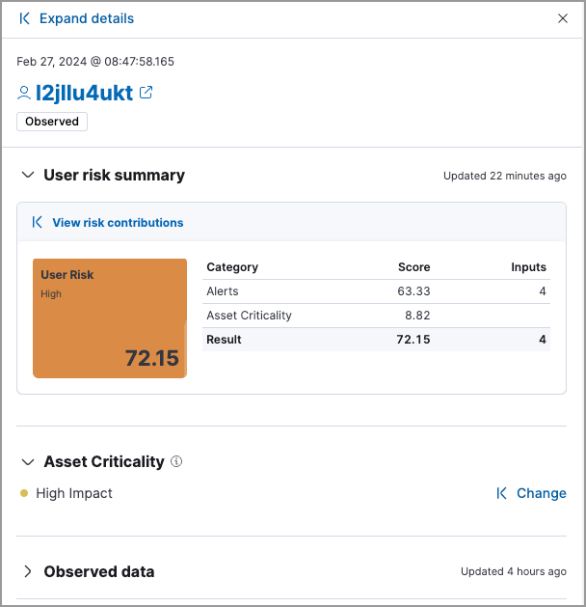Click the arrow icon beside Change

coord(501,493)
